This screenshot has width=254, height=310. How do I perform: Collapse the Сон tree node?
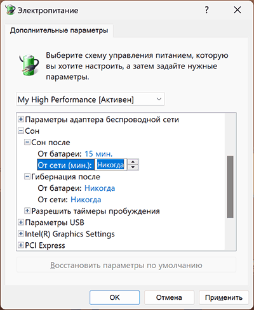coord(21,131)
